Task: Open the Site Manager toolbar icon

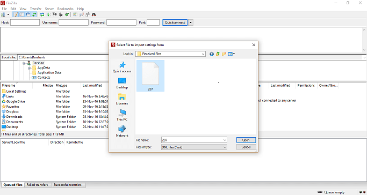Action: tap(3, 14)
